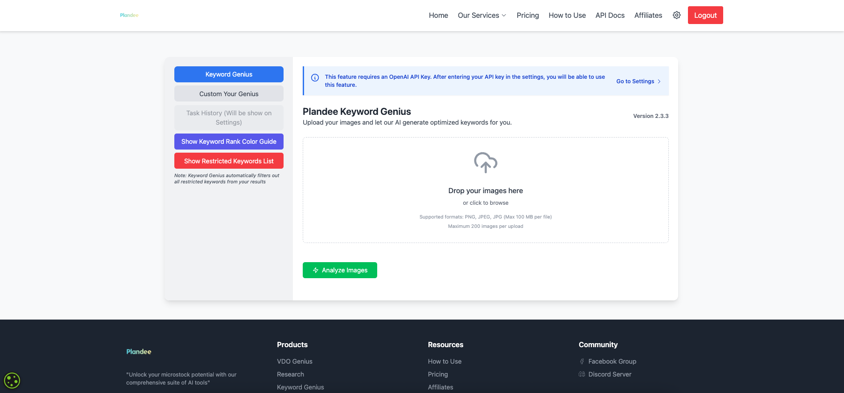Open cookie preferences icon at bottom-left
The width and height of the screenshot is (844, 393).
[12, 381]
